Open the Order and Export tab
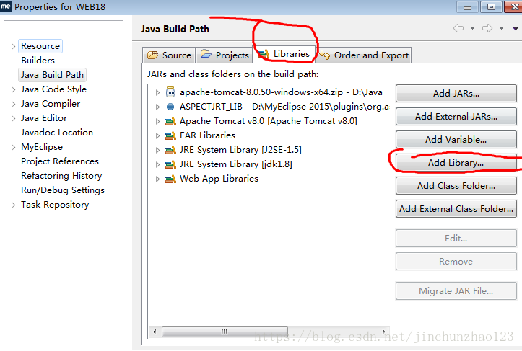 [x=364, y=55]
